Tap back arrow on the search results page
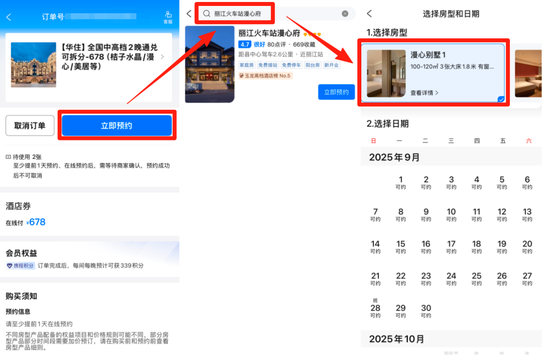Viewport: 542px width, 355px height. pos(189,14)
